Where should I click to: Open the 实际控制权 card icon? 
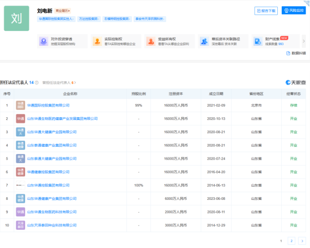tap(97, 41)
